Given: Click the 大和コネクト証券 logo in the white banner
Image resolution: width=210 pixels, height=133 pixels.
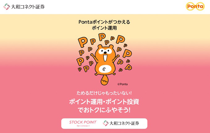Looking at the screenshot, I should pyautogui.click(x=121, y=123).
